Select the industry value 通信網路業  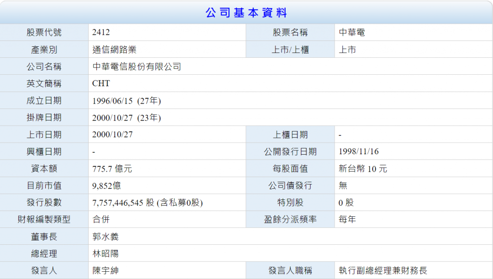[111, 50]
